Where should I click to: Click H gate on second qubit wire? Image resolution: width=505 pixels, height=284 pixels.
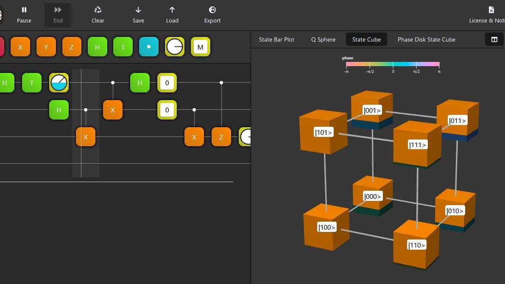point(59,110)
